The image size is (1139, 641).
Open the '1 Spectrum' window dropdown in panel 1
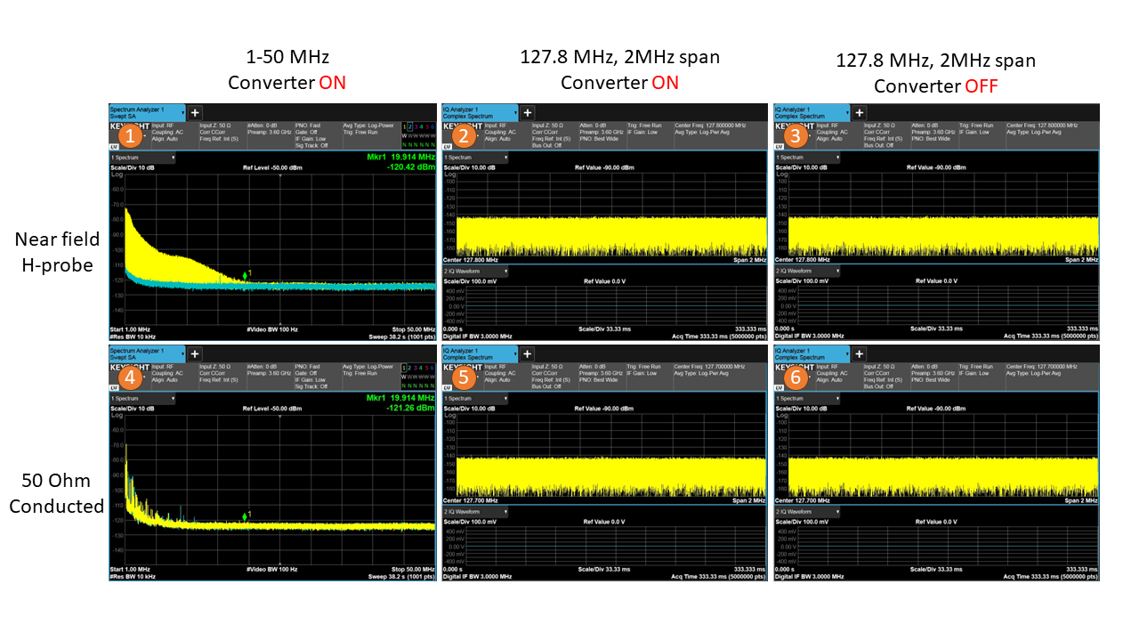click(x=142, y=158)
